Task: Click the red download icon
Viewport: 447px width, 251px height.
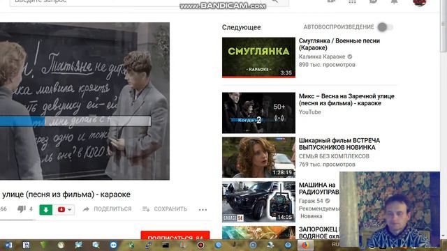Action: coord(61,209)
